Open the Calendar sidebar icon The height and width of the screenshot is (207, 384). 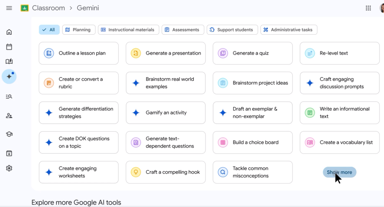9,47
